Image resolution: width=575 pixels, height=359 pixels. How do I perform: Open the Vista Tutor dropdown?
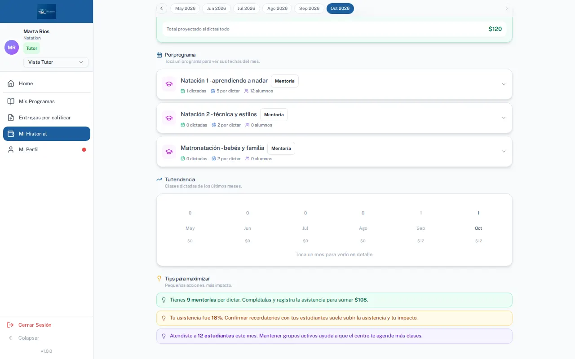[x=56, y=62]
